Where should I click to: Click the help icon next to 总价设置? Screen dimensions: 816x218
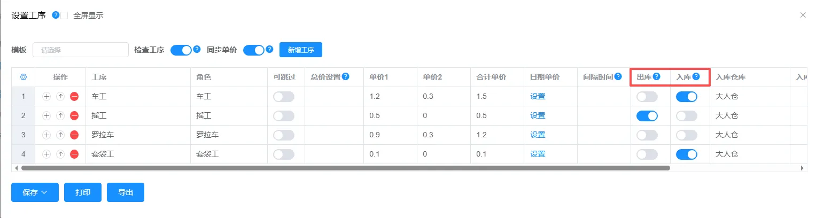pos(346,76)
